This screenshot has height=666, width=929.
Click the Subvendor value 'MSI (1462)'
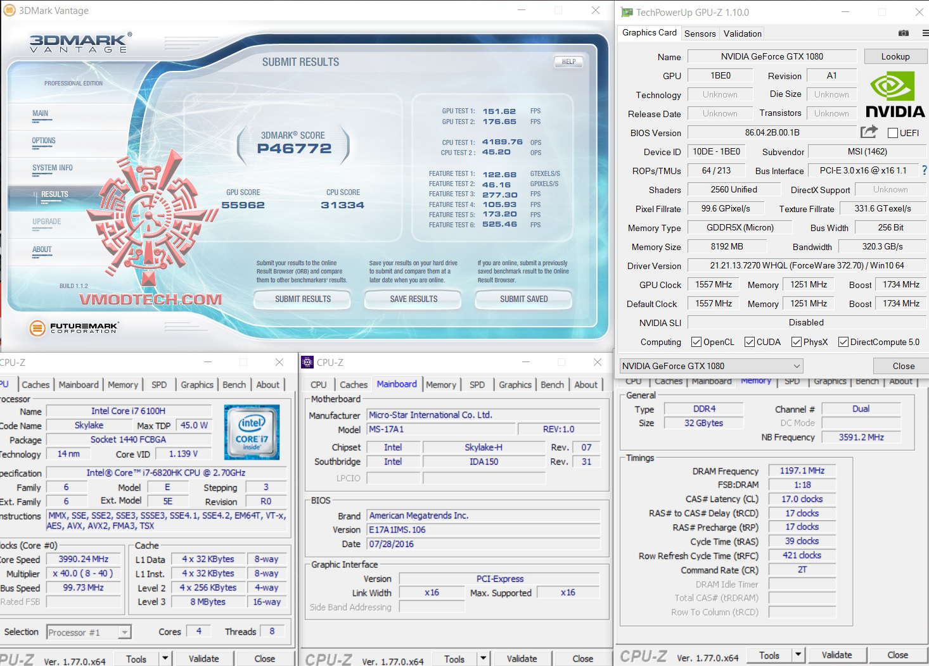coord(867,151)
